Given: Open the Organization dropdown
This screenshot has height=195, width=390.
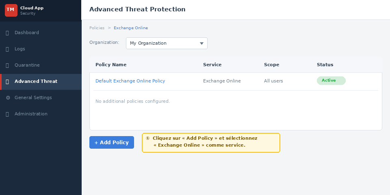Looking at the screenshot, I should pos(167,43).
